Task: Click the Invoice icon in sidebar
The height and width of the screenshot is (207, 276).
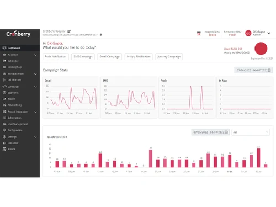Action: click(4, 149)
